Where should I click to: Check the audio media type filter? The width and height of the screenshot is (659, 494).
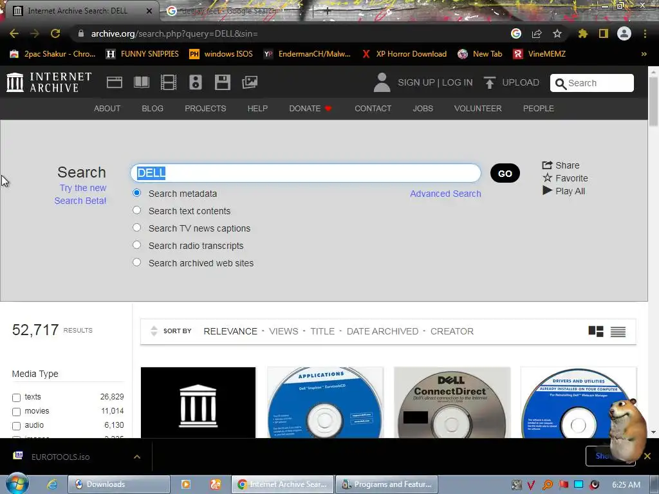16,426
